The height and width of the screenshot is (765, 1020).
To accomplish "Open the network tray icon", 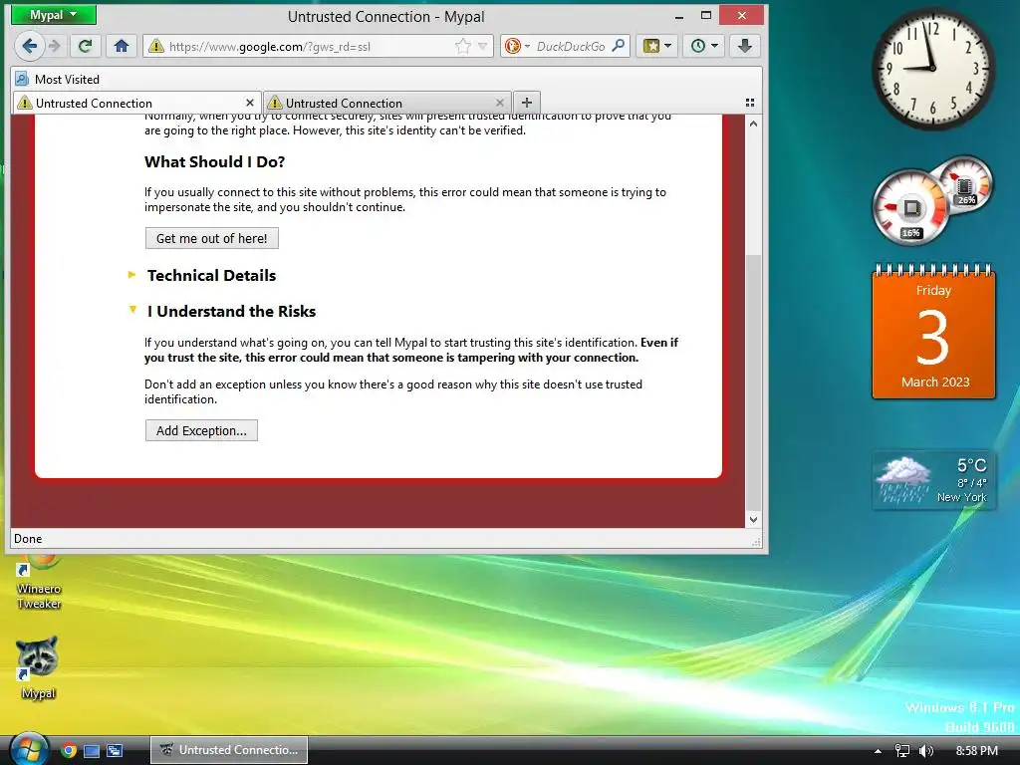I will coord(902,751).
